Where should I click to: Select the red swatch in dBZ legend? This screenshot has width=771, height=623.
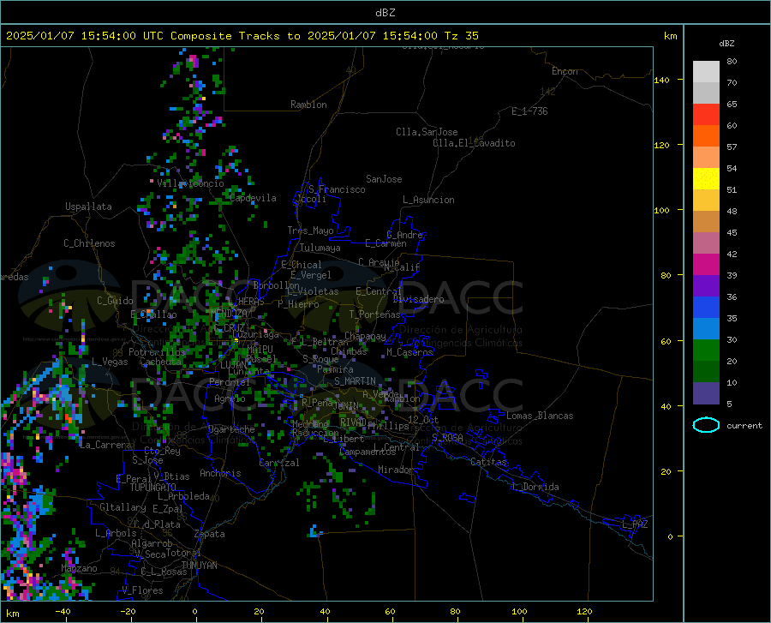(706, 115)
